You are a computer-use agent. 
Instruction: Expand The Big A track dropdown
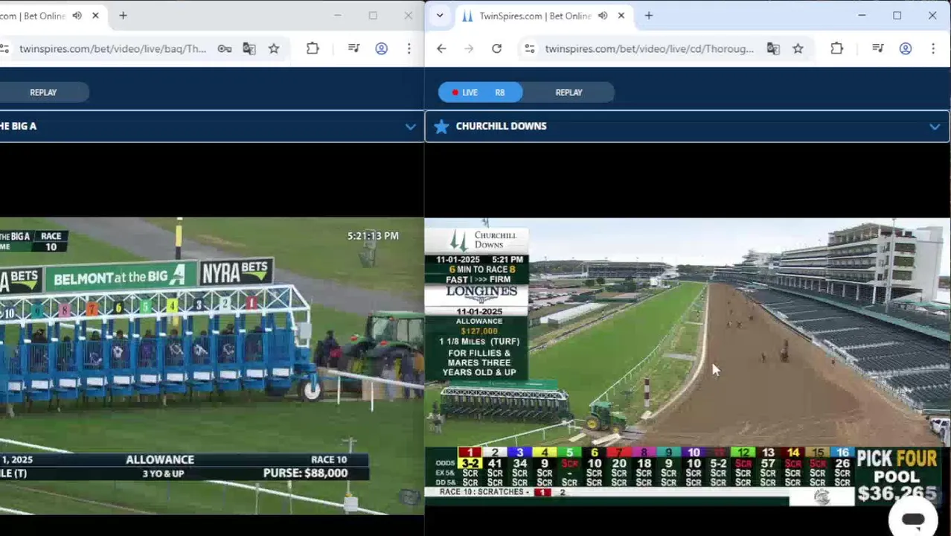(410, 127)
